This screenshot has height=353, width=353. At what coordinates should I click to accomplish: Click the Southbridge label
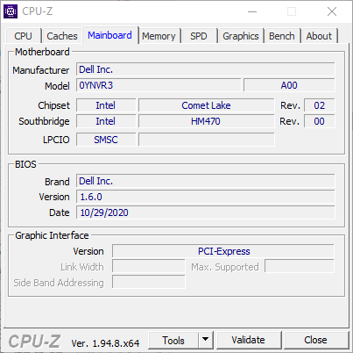pos(44,121)
